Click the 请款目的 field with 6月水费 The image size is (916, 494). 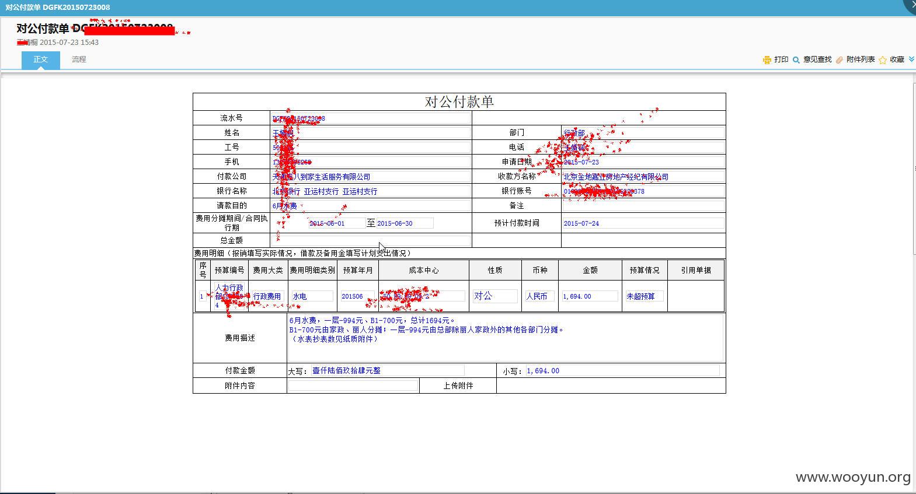click(x=370, y=205)
